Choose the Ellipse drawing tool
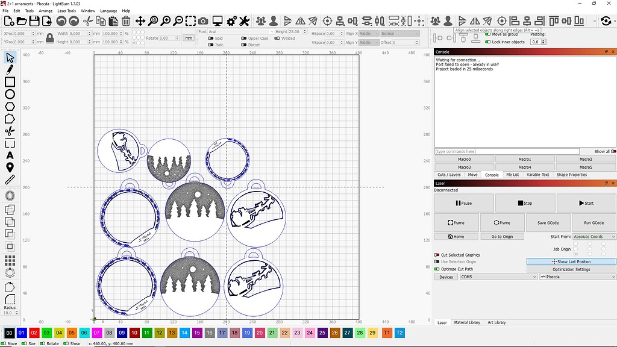The image size is (617, 347). coord(10,94)
